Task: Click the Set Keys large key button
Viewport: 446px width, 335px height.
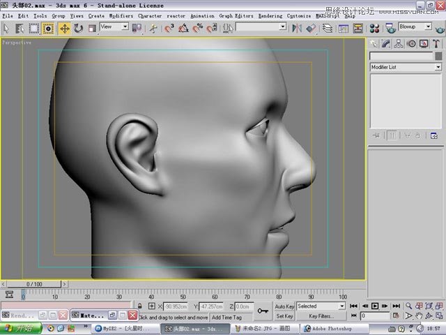Action: 263,311
